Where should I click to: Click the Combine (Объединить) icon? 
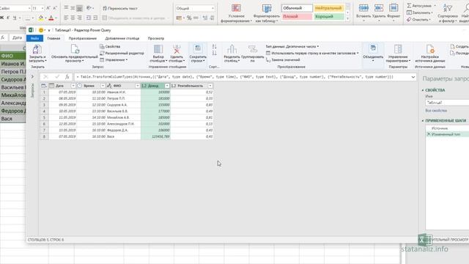373,49
